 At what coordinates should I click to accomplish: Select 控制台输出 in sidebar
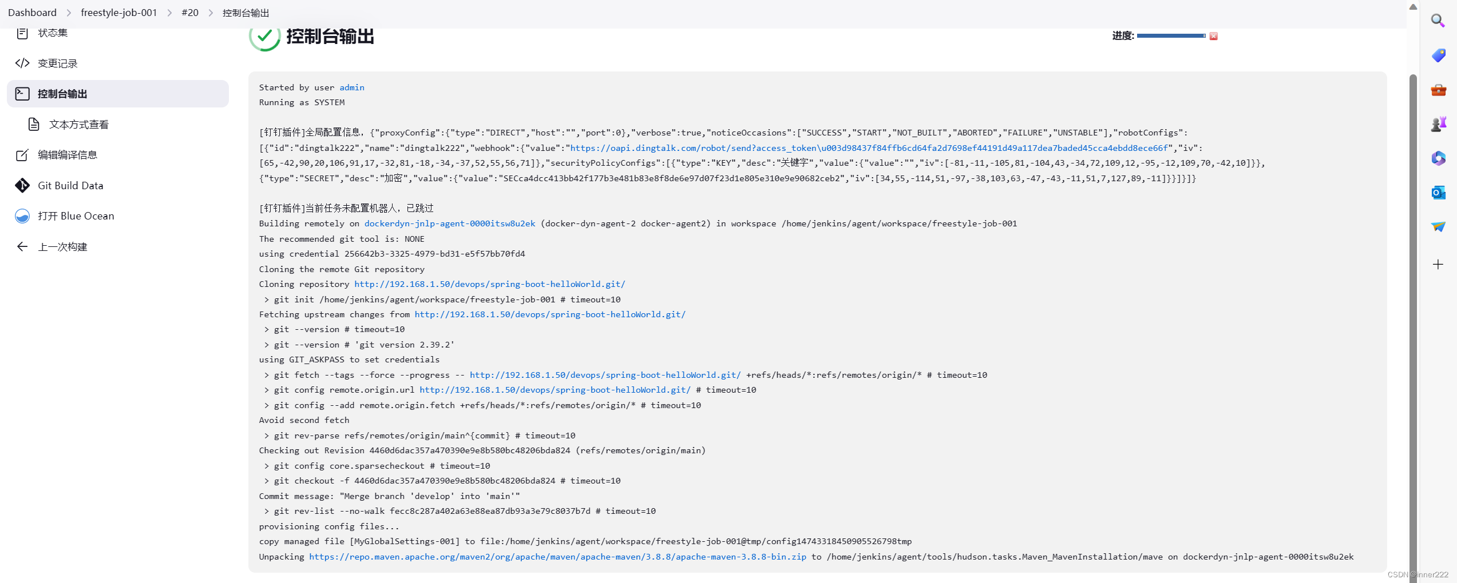(x=118, y=94)
